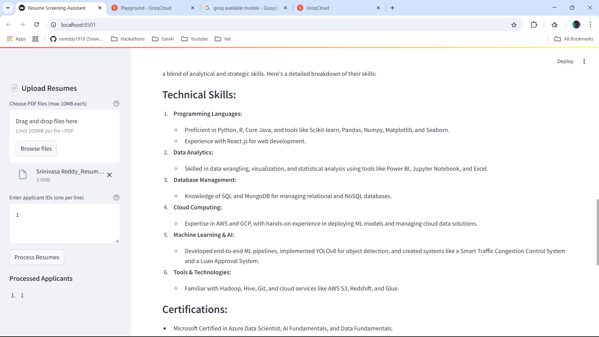The width and height of the screenshot is (599, 337).
Task: Click the help icon beside Choose PDF files
Action: tap(116, 104)
